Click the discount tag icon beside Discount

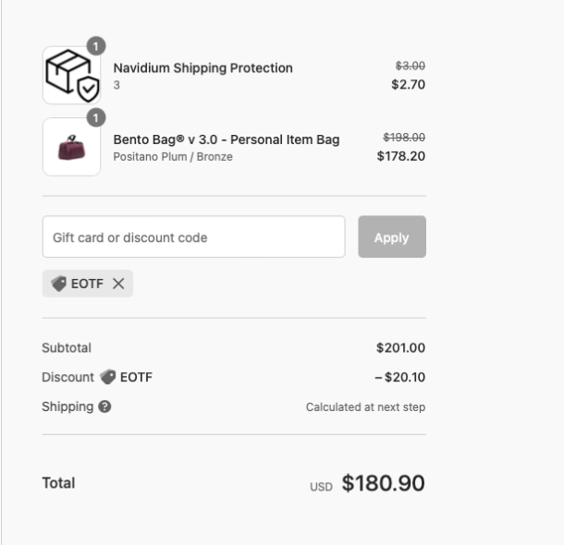coord(107,377)
